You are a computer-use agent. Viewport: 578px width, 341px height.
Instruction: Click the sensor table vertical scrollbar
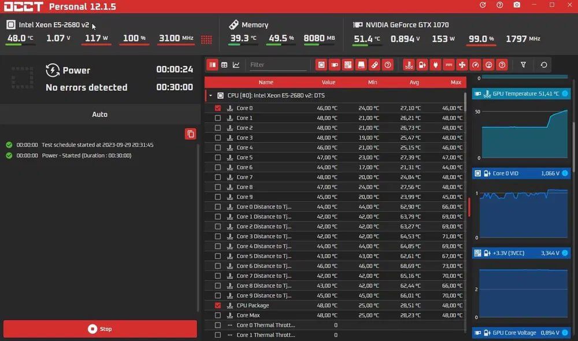point(465,101)
